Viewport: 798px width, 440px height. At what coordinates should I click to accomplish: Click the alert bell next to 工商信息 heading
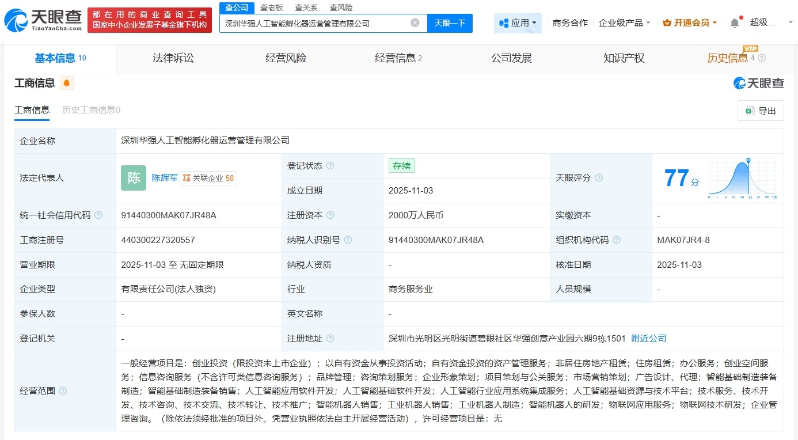[x=66, y=83]
